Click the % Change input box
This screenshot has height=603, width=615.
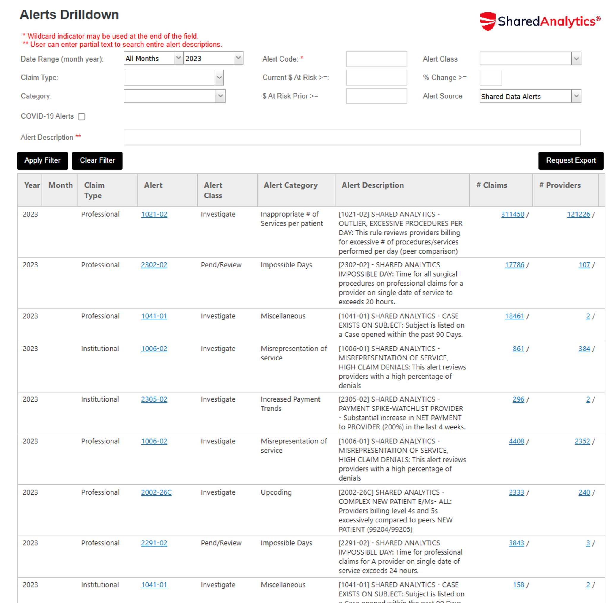(490, 78)
